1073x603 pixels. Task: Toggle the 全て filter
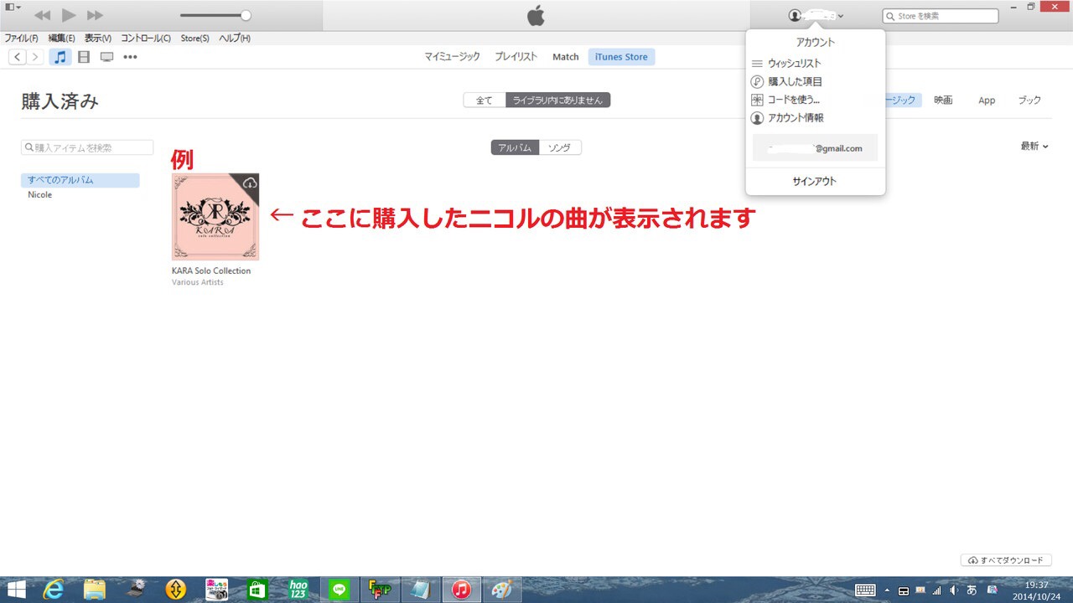485,100
